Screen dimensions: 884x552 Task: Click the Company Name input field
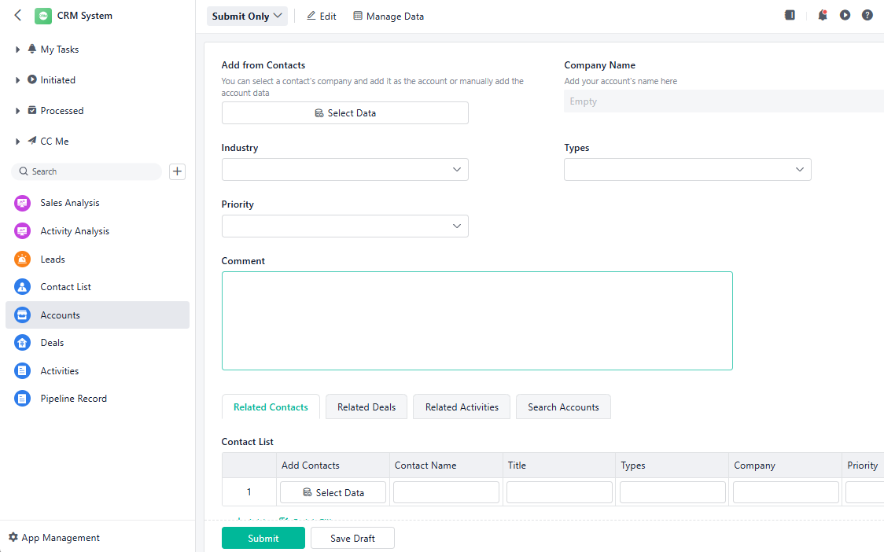(724, 101)
